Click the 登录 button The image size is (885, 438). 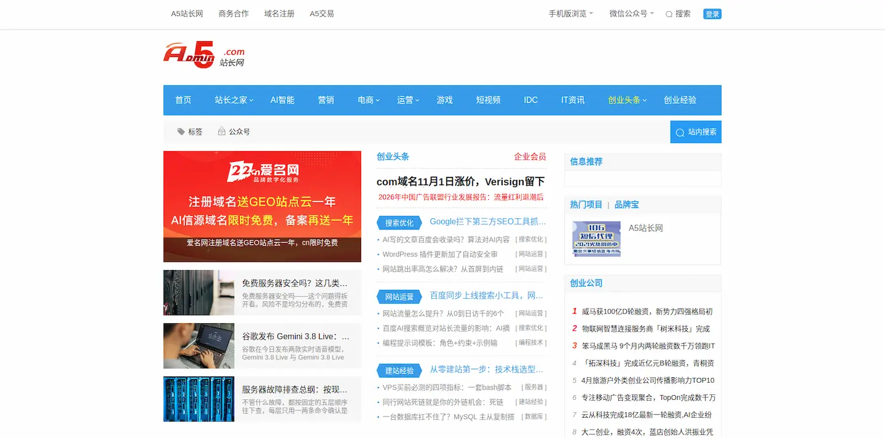pyautogui.click(x=712, y=14)
